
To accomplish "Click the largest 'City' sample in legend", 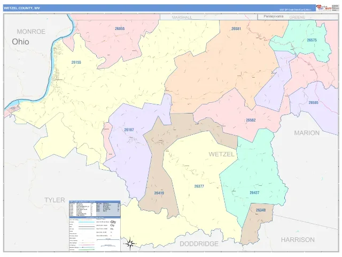I will point(113,222).
